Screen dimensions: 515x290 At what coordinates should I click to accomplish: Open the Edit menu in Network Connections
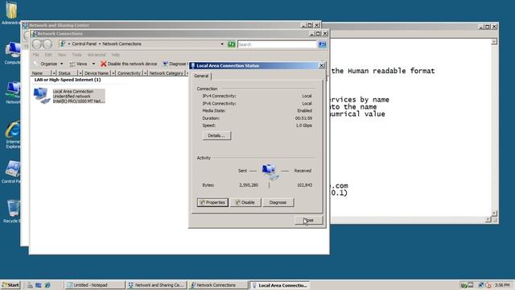pos(48,55)
